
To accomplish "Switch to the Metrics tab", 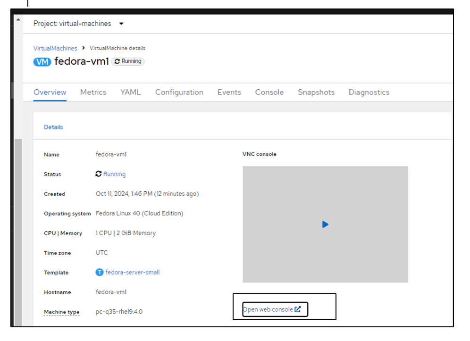I will pyautogui.click(x=93, y=92).
